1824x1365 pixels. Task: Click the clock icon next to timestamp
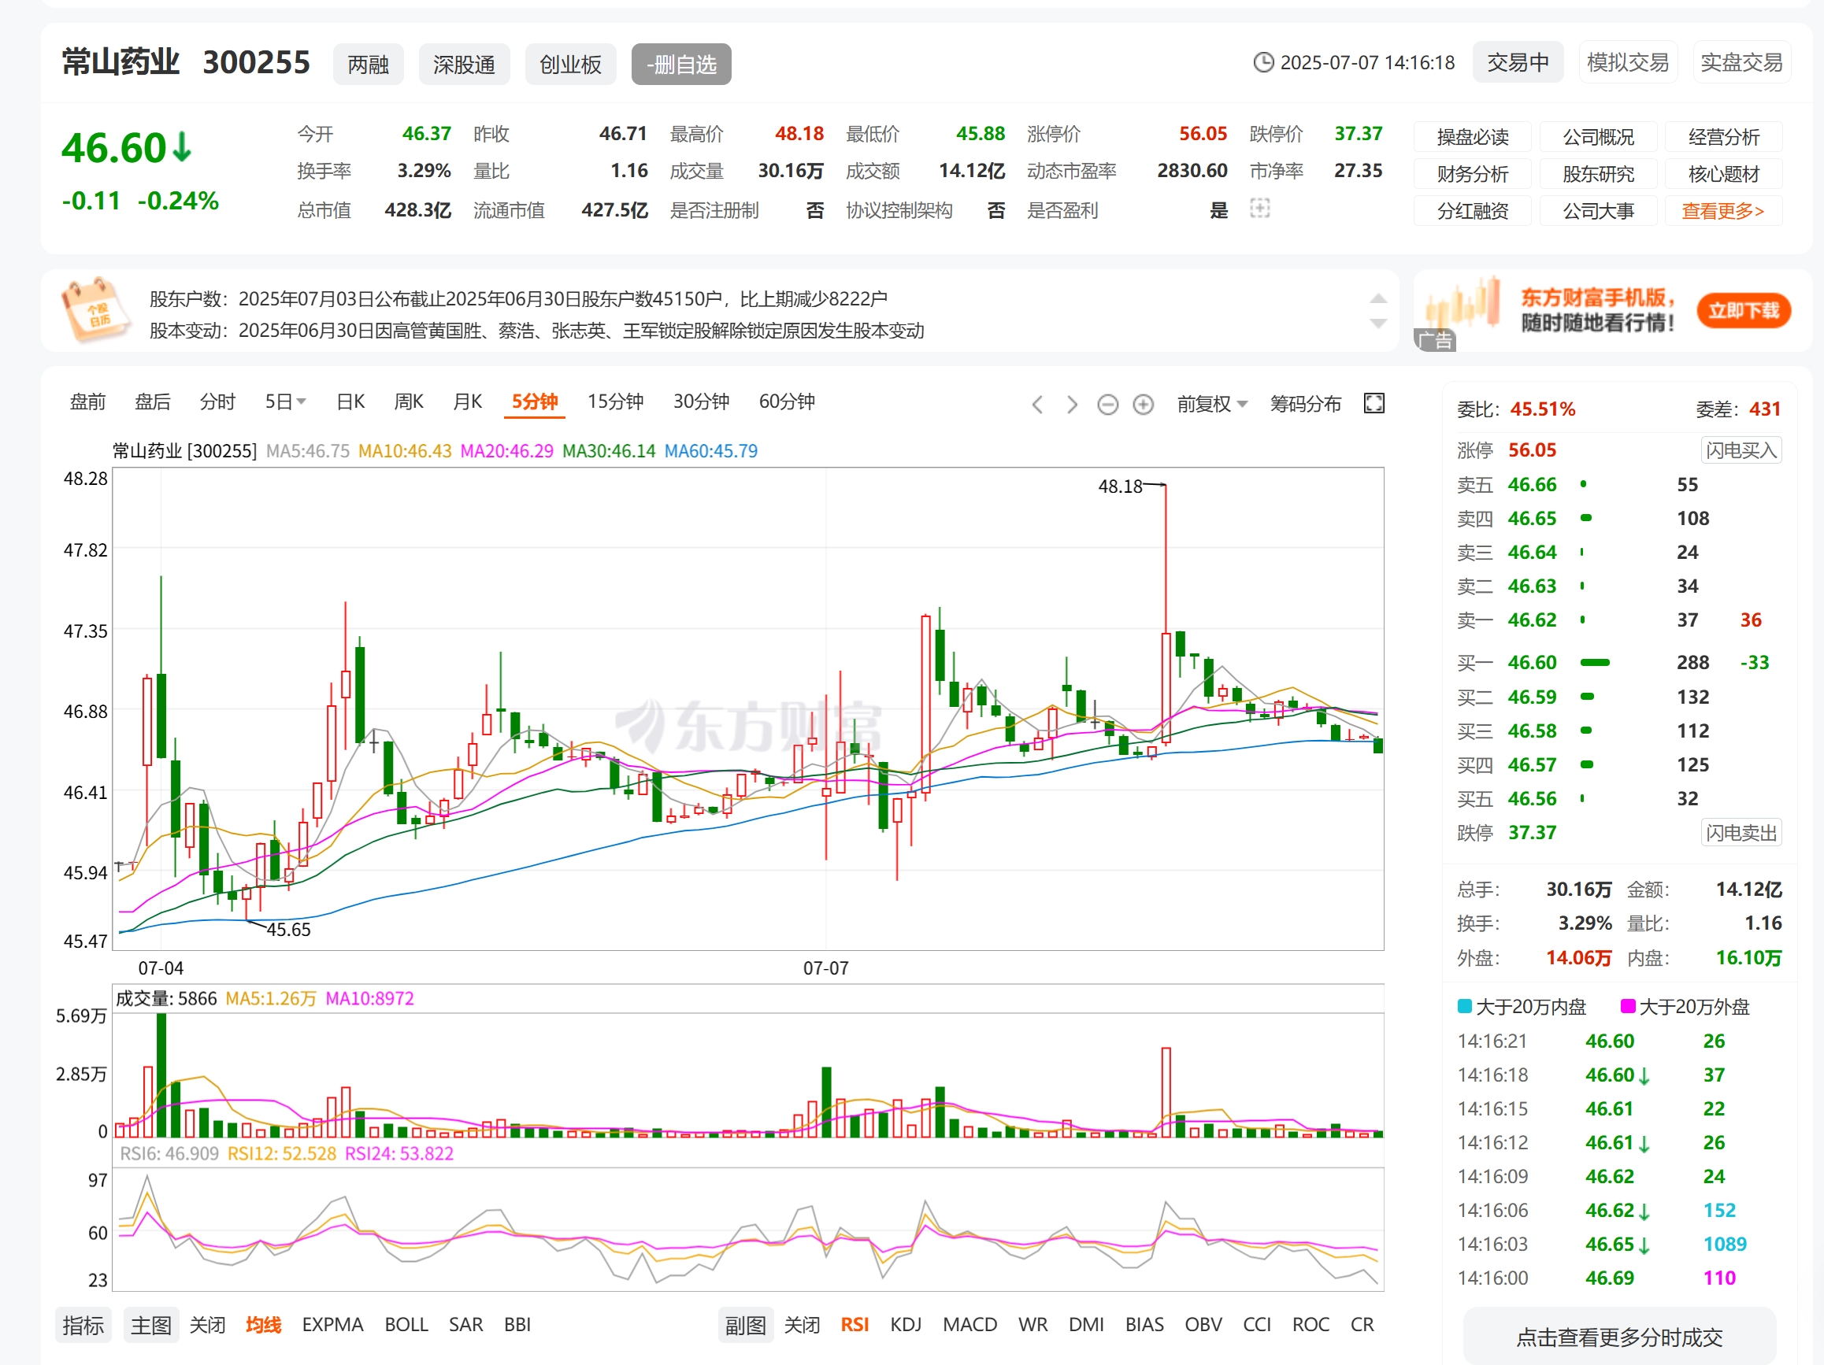[1262, 63]
